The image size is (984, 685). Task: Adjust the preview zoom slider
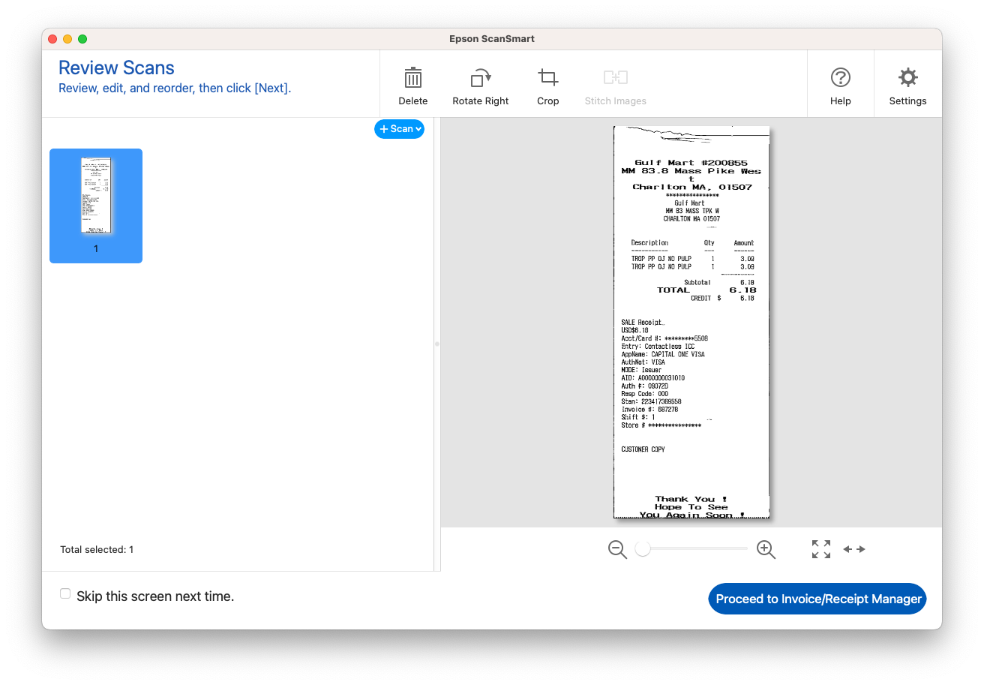[x=642, y=549]
